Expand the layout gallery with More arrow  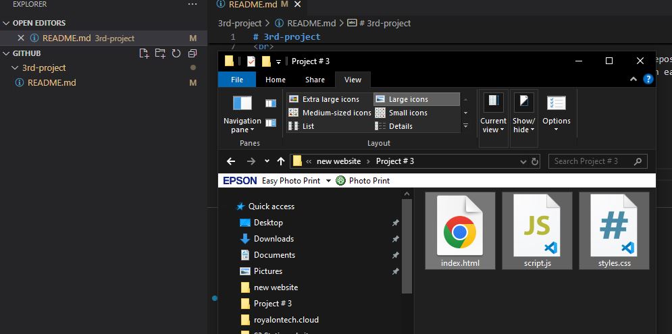tap(465, 126)
